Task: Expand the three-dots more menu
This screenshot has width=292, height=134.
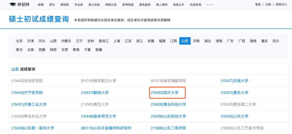Action: [210, 5]
